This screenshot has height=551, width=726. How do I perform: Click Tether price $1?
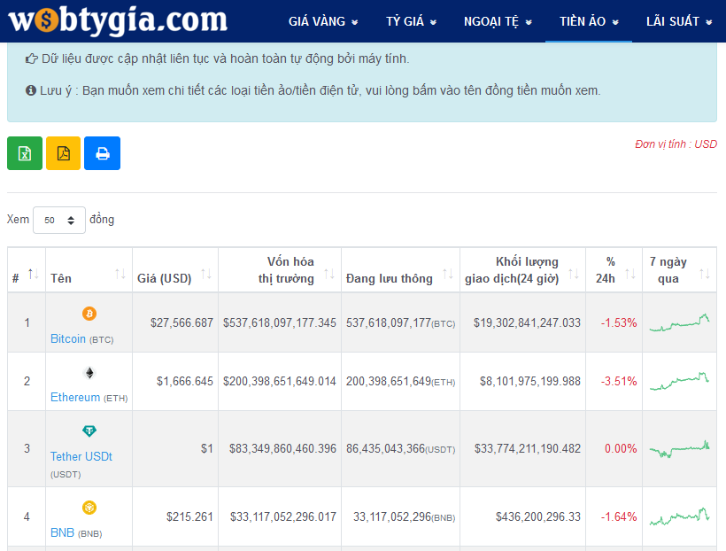coord(207,448)
